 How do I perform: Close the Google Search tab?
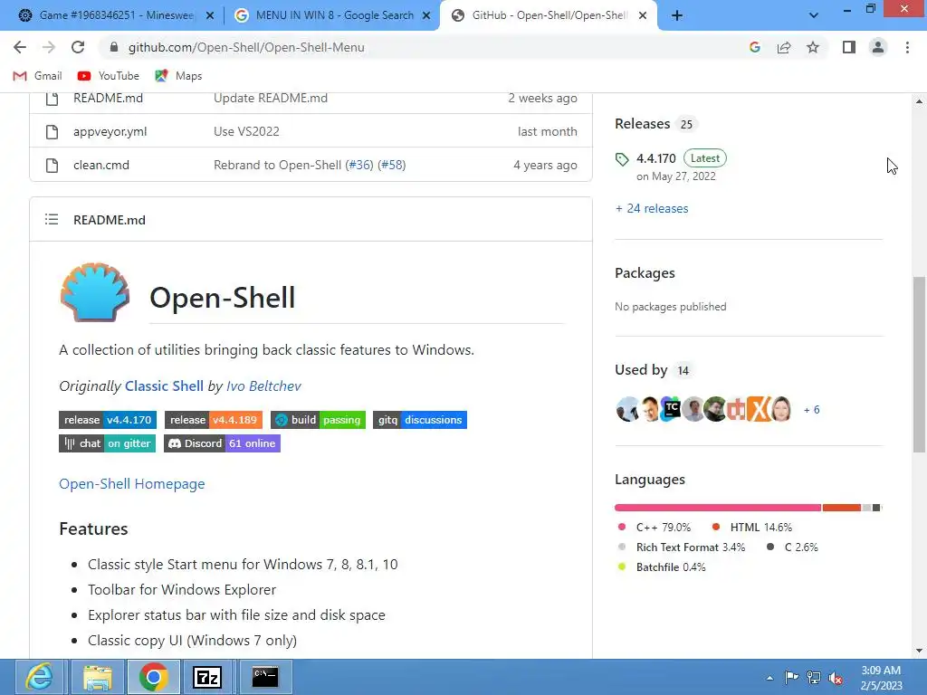pyautogui.click(x=426, y=16)
